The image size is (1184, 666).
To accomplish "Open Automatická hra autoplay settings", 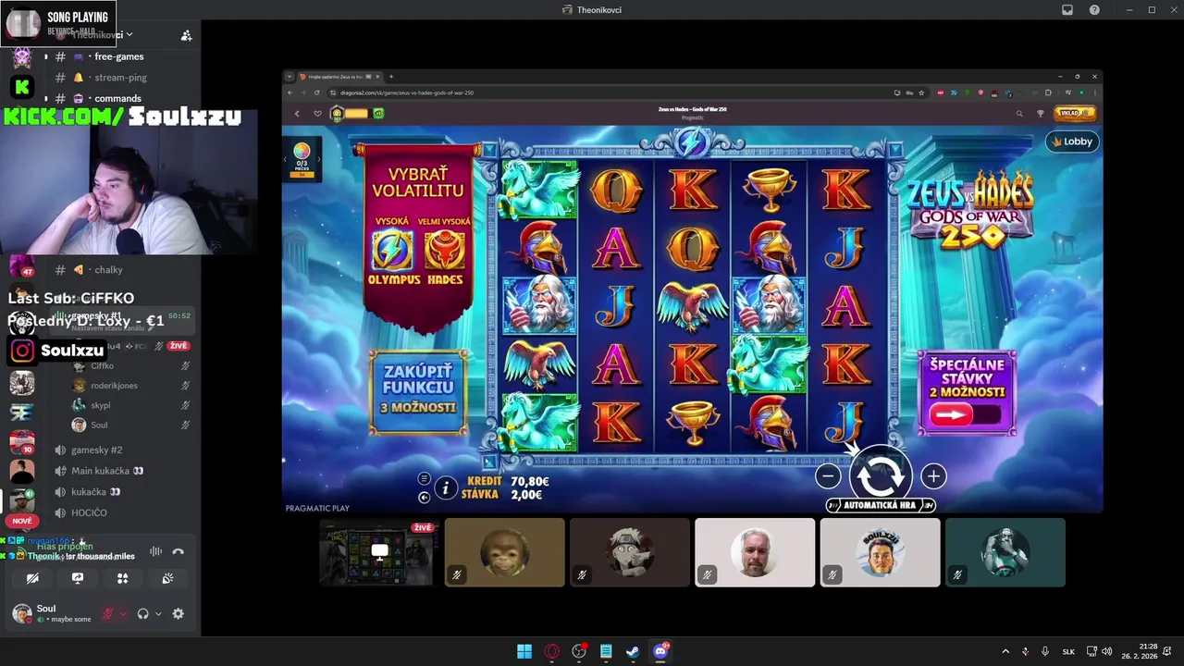I will pyautogui.click(x=881, y=506).
